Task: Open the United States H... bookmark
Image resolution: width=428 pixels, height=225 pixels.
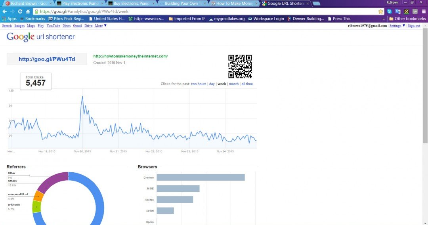Action: coord(107,19)
